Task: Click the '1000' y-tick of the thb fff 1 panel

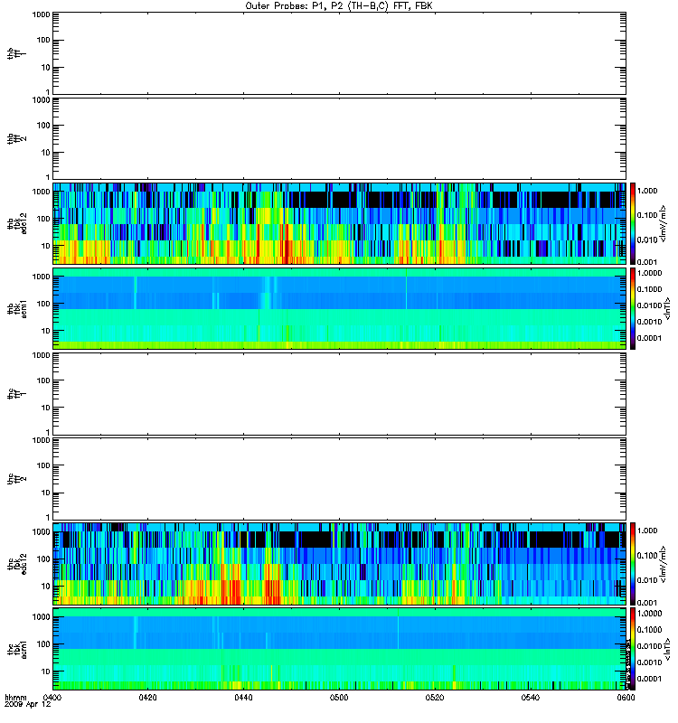Action: (41, 14)
